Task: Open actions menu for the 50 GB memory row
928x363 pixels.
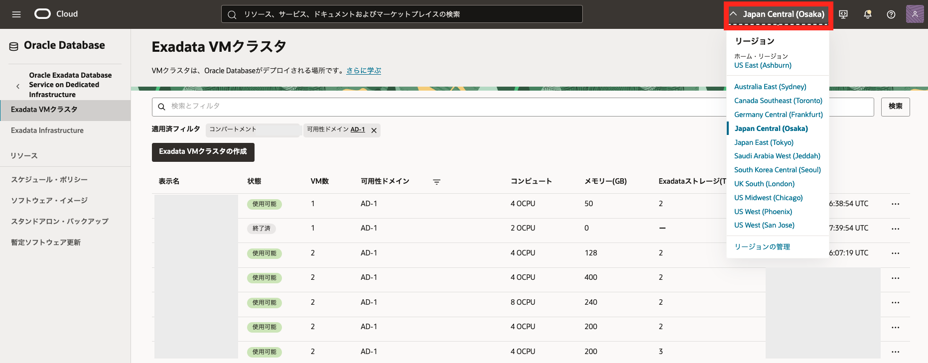Action: [895, 204]
